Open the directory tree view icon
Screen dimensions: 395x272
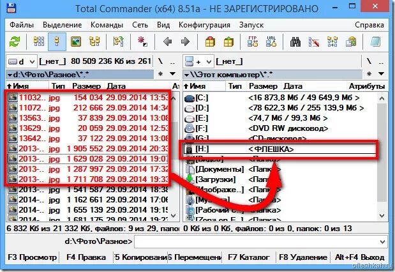click(94, 42)
